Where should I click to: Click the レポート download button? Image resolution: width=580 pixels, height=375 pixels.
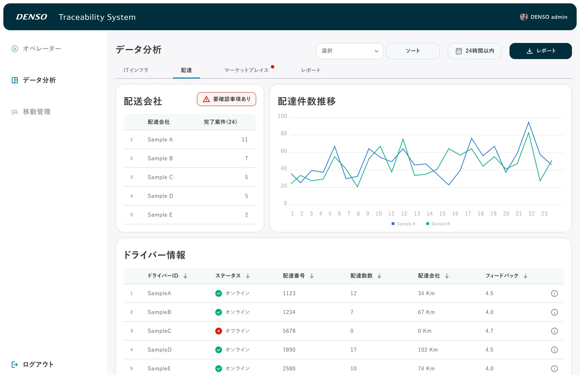(540, 51)
